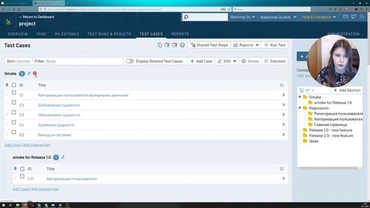370x208 pixels.
Task: Click the Shared Test Steps button
Action: [209, 45]
